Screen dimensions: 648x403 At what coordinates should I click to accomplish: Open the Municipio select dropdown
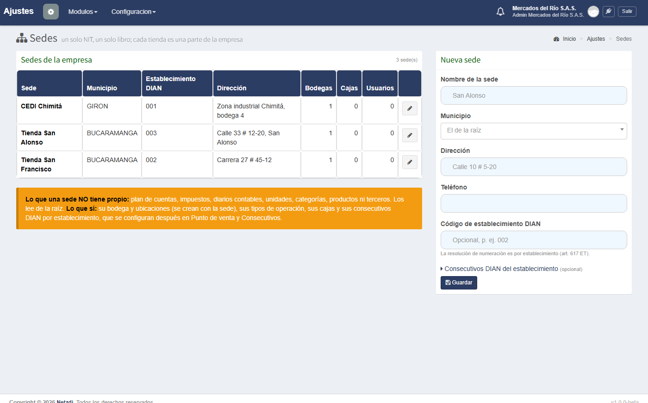[x=534, y=131]
